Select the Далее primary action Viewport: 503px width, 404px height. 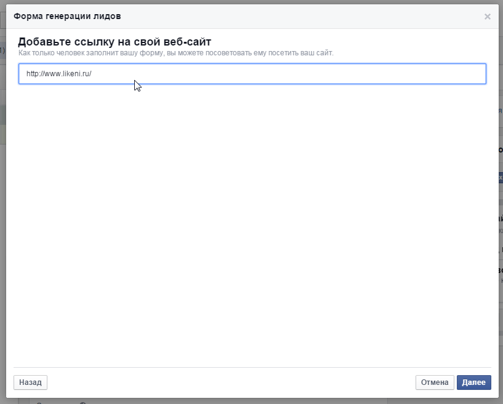(x=473, y=382)
